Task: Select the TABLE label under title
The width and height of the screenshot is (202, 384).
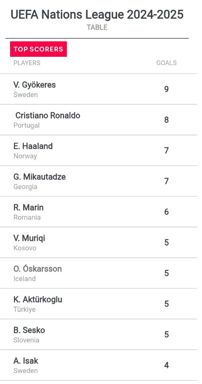Action: point(97,27)
